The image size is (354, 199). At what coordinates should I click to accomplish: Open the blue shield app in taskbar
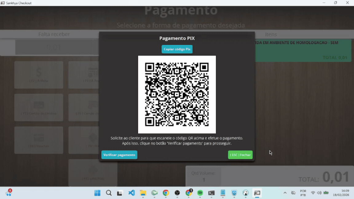tap(234, 193)
